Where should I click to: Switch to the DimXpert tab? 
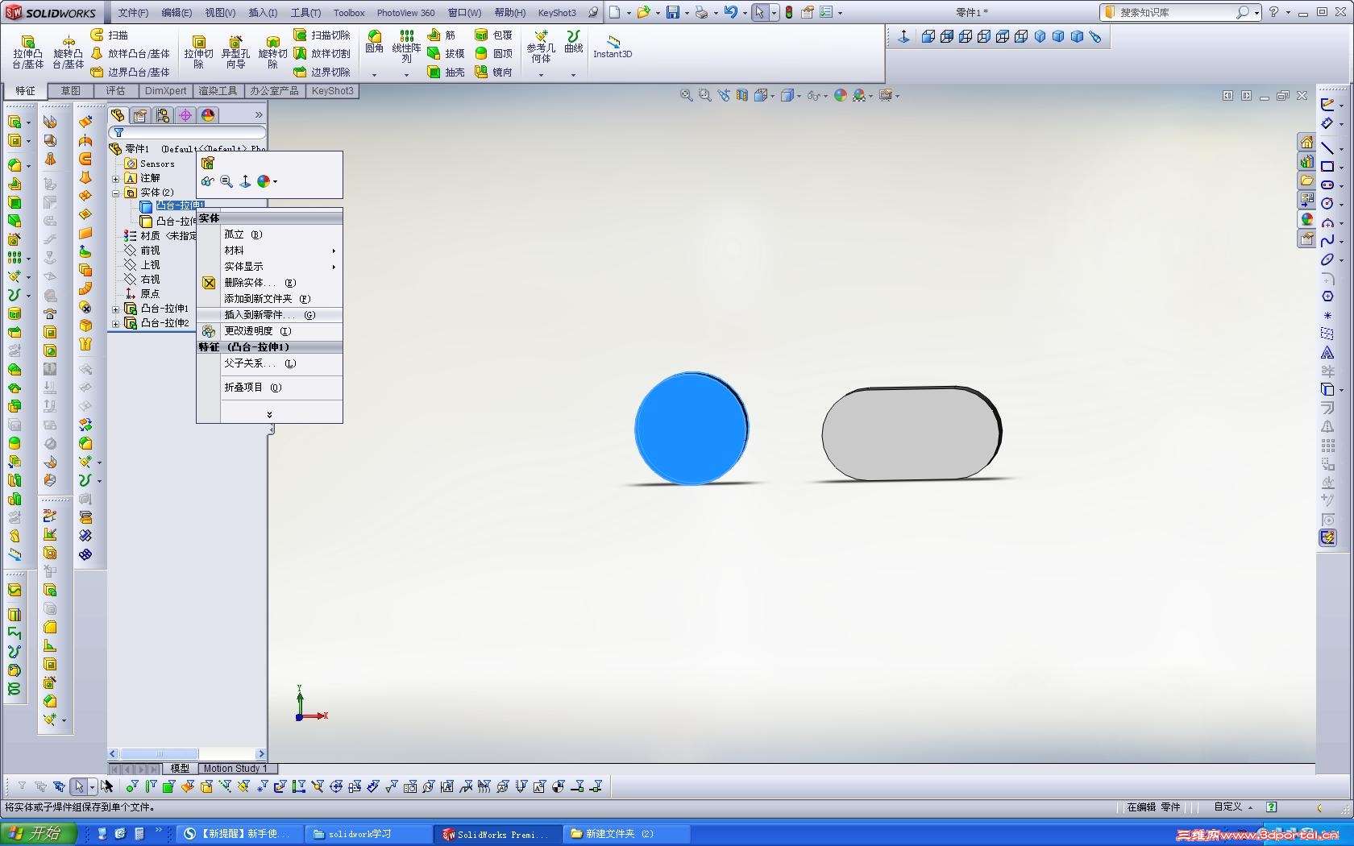(x=165, y=91)
